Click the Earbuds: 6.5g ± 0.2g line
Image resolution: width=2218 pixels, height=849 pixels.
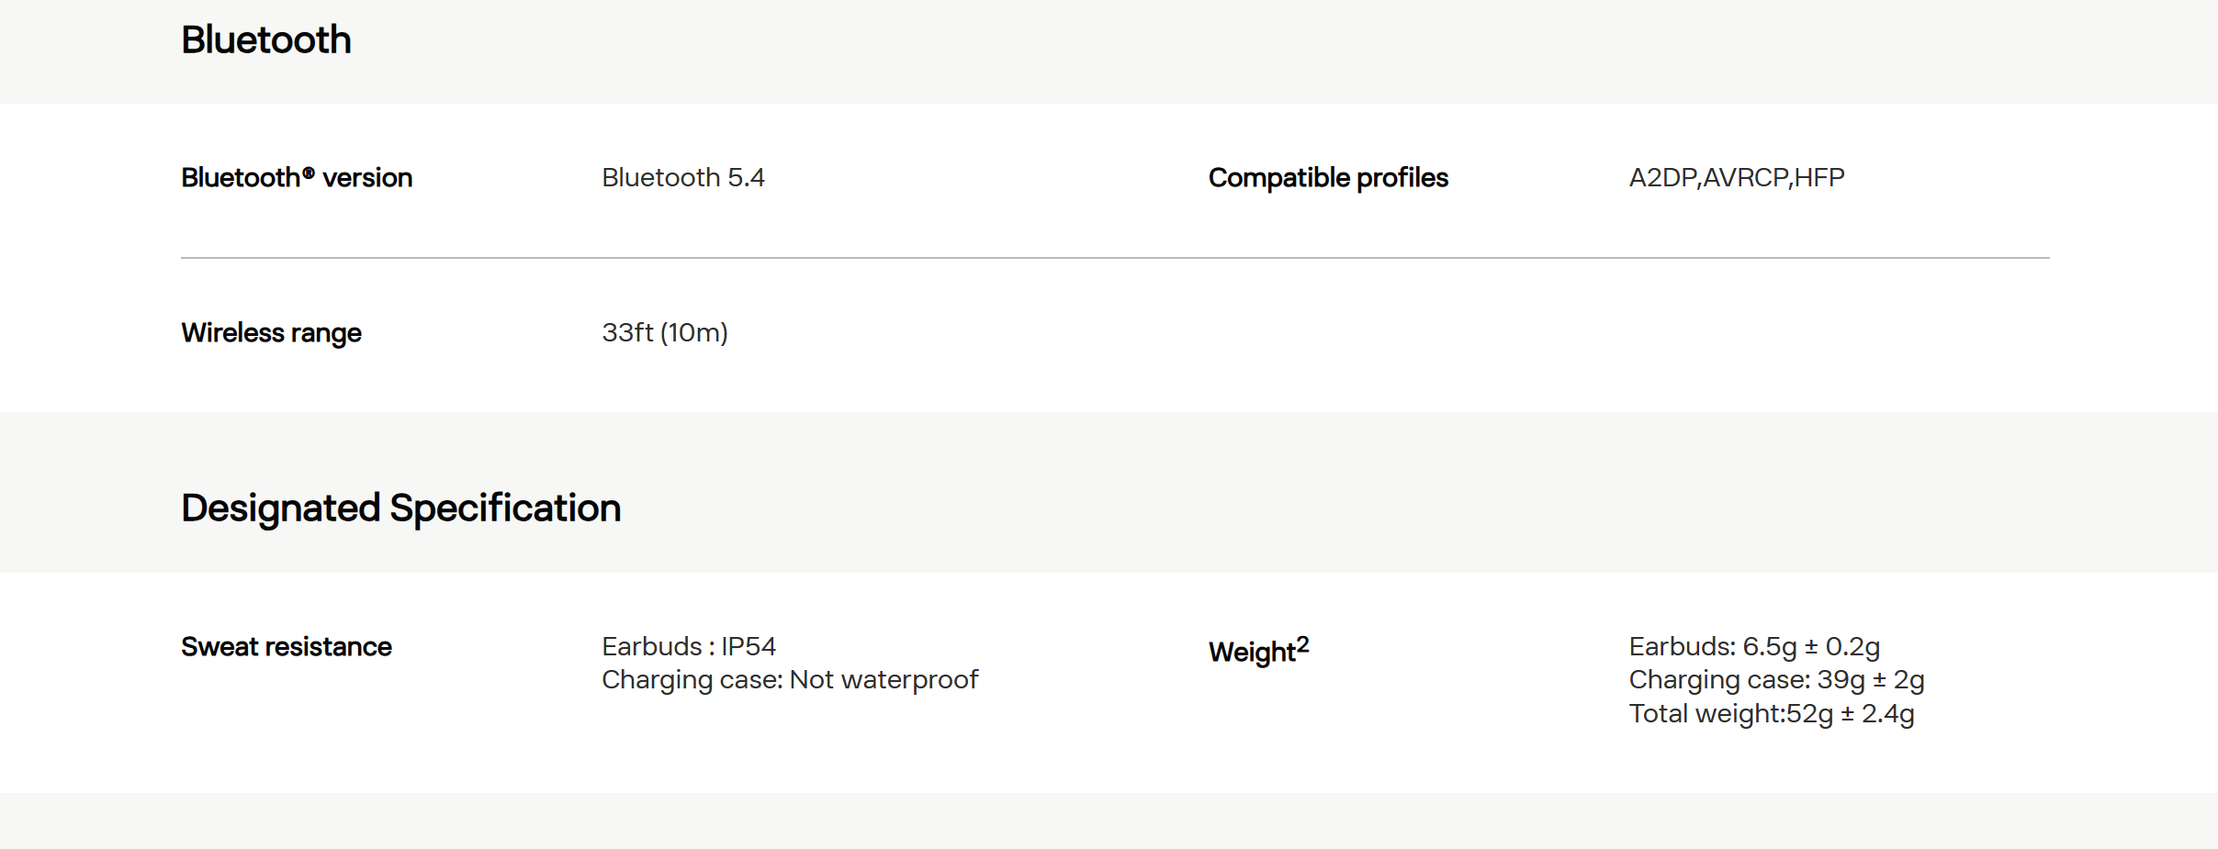tap(1753, 647)
